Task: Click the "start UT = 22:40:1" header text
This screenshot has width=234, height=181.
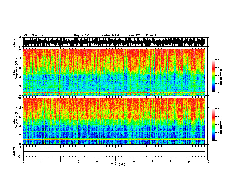Action: 143,35
